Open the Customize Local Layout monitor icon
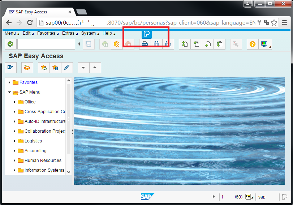Image resolution: width=293 pixels, height=205 pixels. (265, 44)
